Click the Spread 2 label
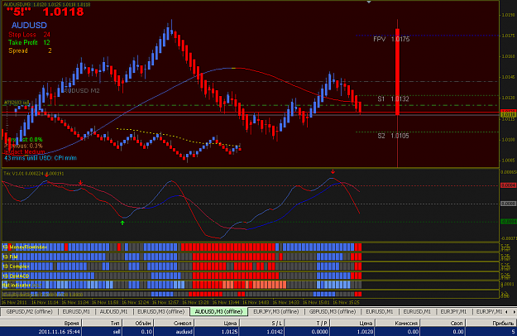 tap(30, 50)
